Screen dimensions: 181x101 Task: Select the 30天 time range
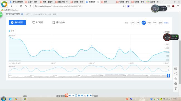(x=144, y=23)
